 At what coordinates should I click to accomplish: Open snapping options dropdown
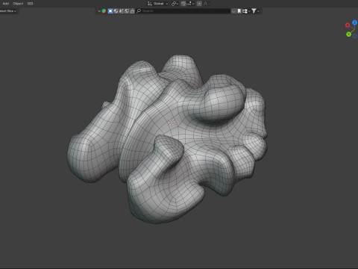click(191, 4)
